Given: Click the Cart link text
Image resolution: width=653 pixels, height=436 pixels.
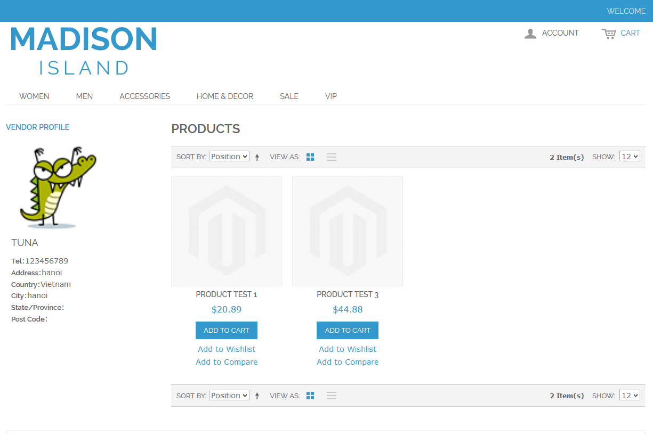Looking at the screenshot, I should [630, 33].
